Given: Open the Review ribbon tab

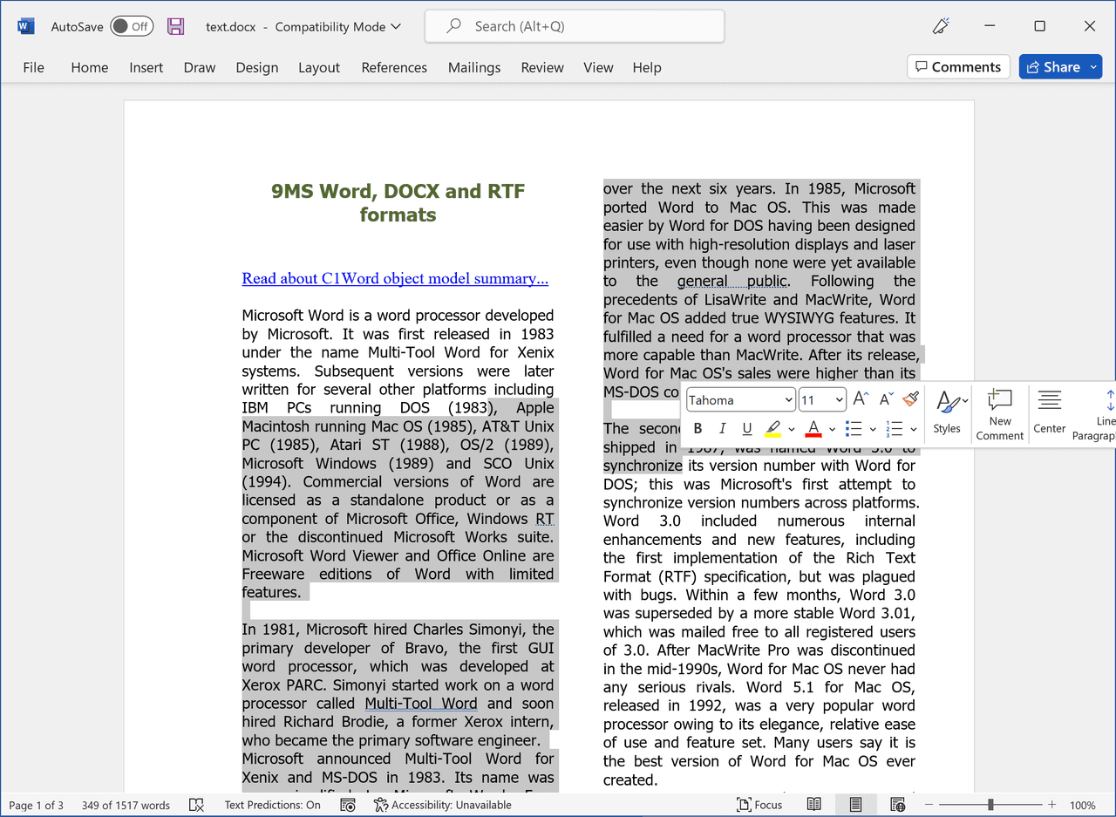Looking at the screenshot, I should (542, 67).
